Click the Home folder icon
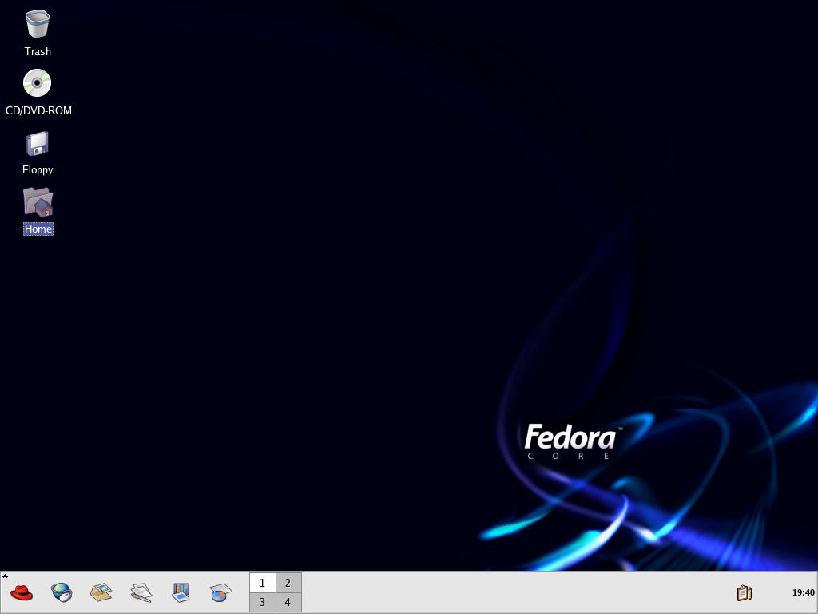 [x=38, y=202]
